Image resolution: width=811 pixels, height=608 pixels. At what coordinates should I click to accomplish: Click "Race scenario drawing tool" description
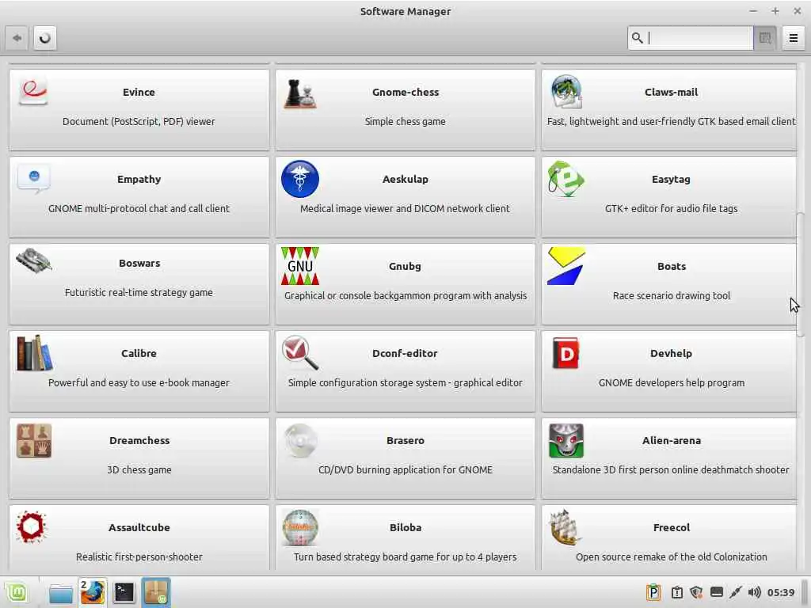pos(672,296)
